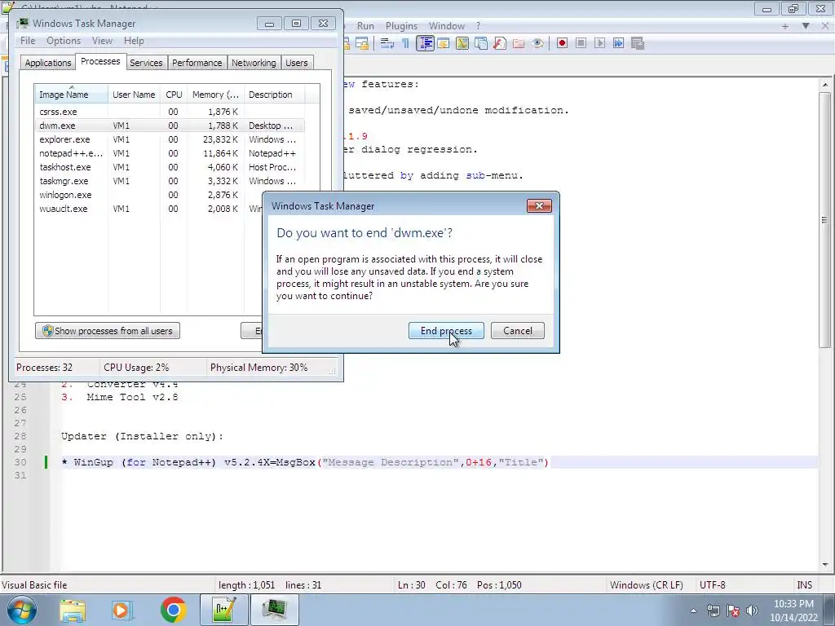This screenshot has width=835, height=626.
Task: Toggle word wrap in Notepad++ toolbar
Action: click(x=387, y=44)
